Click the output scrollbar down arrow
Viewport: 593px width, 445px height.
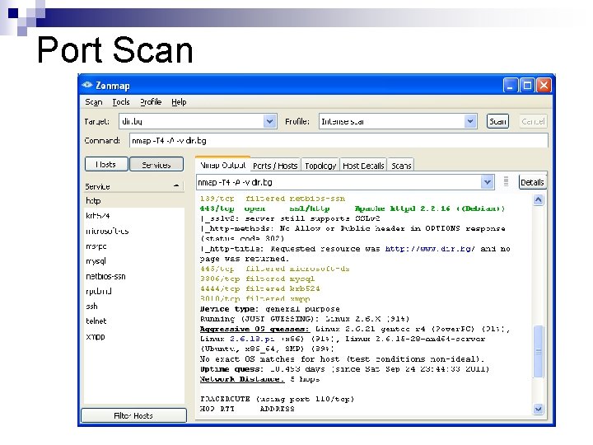[538, 409]
